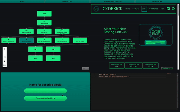Click the 'Meet Your New Testing Sidekick' heading
Viewport: 180px width, 112px height.
115,30
